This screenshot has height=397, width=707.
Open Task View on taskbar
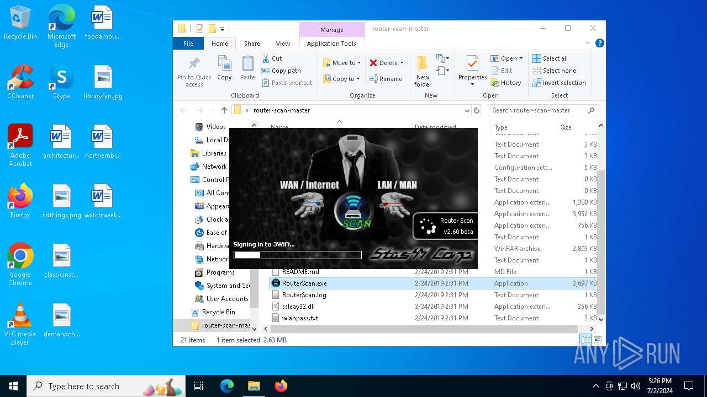coord(199,386)
